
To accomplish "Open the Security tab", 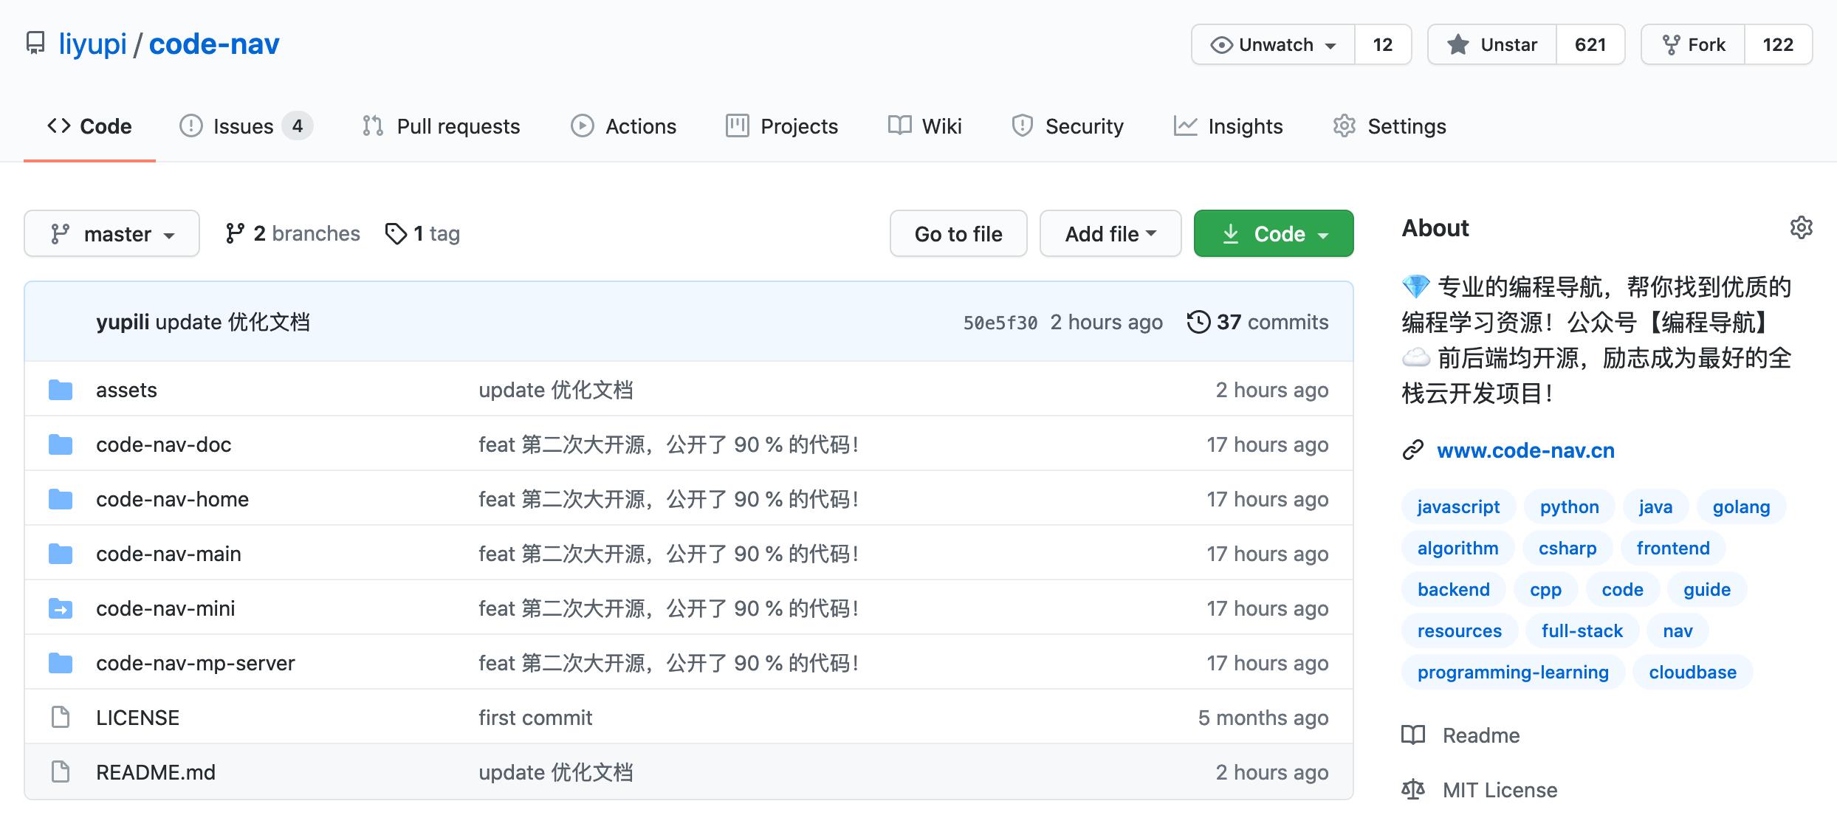I will (1068, 126).
